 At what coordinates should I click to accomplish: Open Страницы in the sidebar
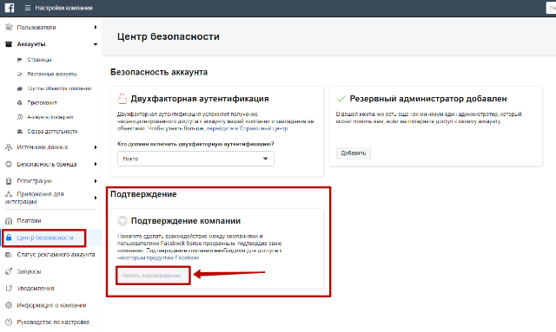(x=39, y=60)
